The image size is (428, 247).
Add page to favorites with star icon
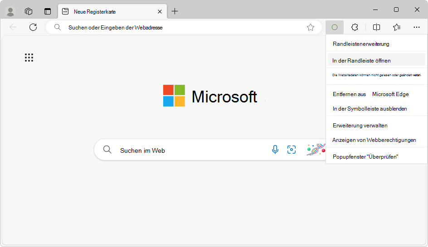tap(311, 27)
